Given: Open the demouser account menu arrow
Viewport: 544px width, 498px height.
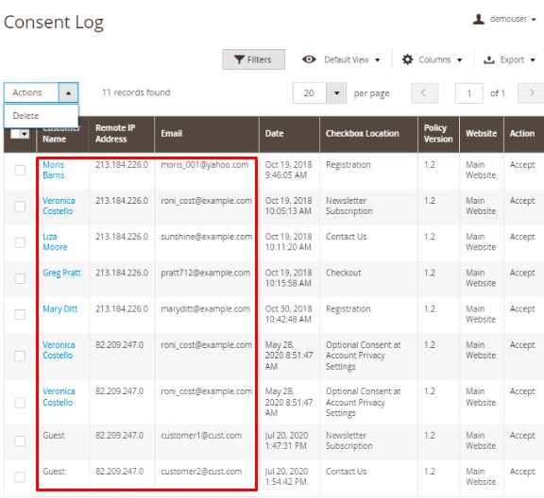Looking at the screenshot, I should (x=534, y=20).
